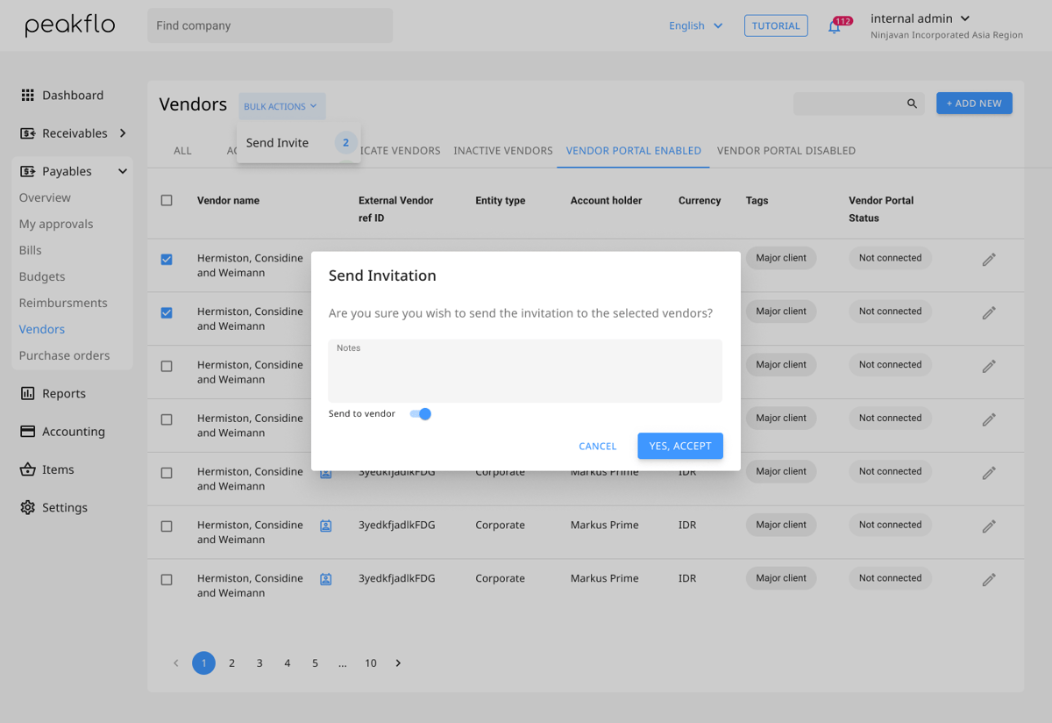Go to page 4

tap(288, 663)
